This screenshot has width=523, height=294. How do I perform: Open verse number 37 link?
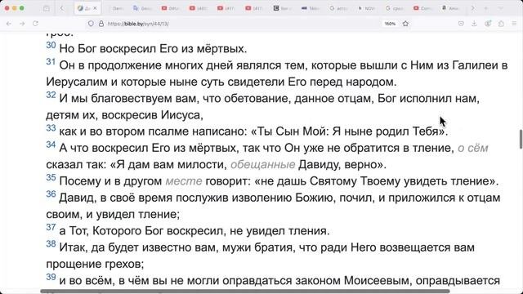[x=51, y=227]
